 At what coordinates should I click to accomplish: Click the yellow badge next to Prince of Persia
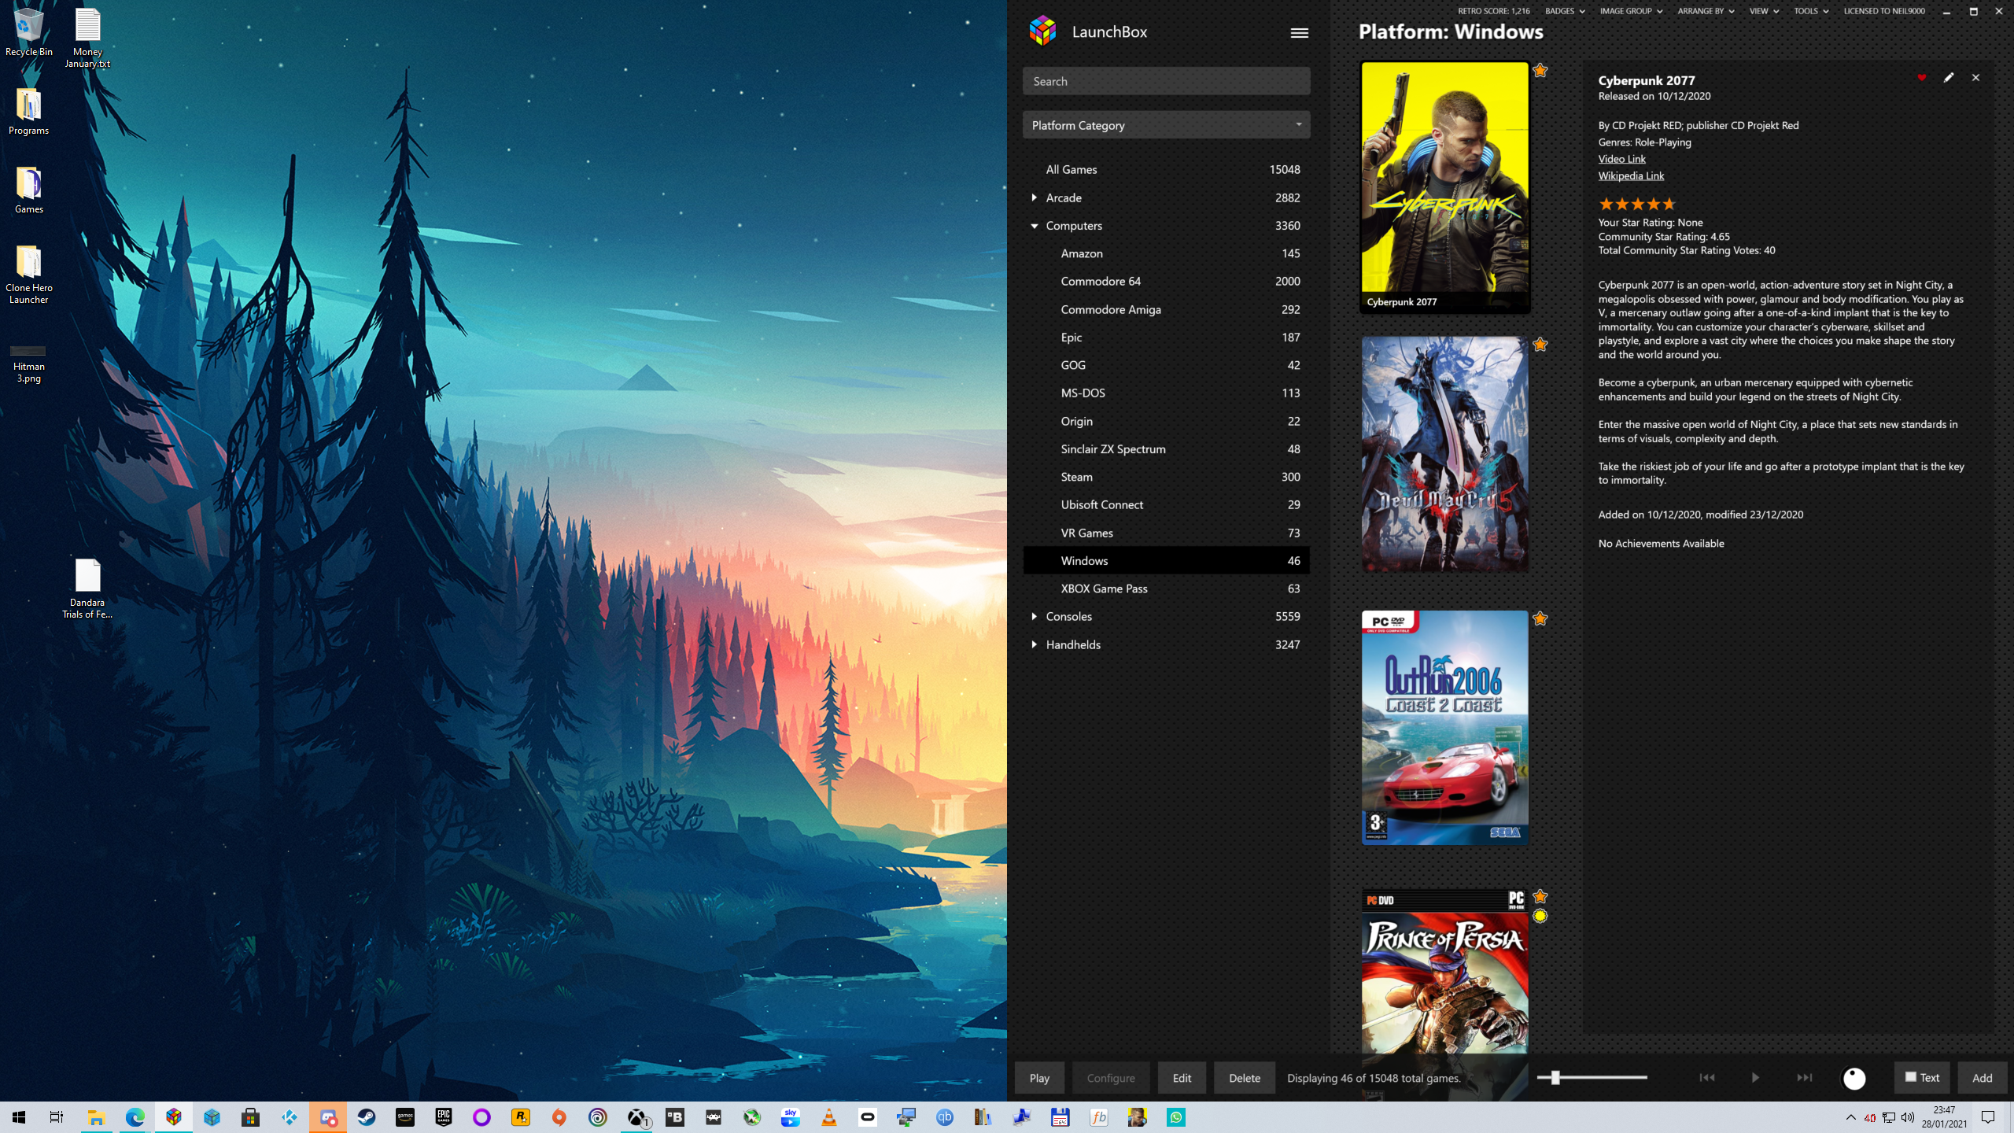[x=1540, y=916]
